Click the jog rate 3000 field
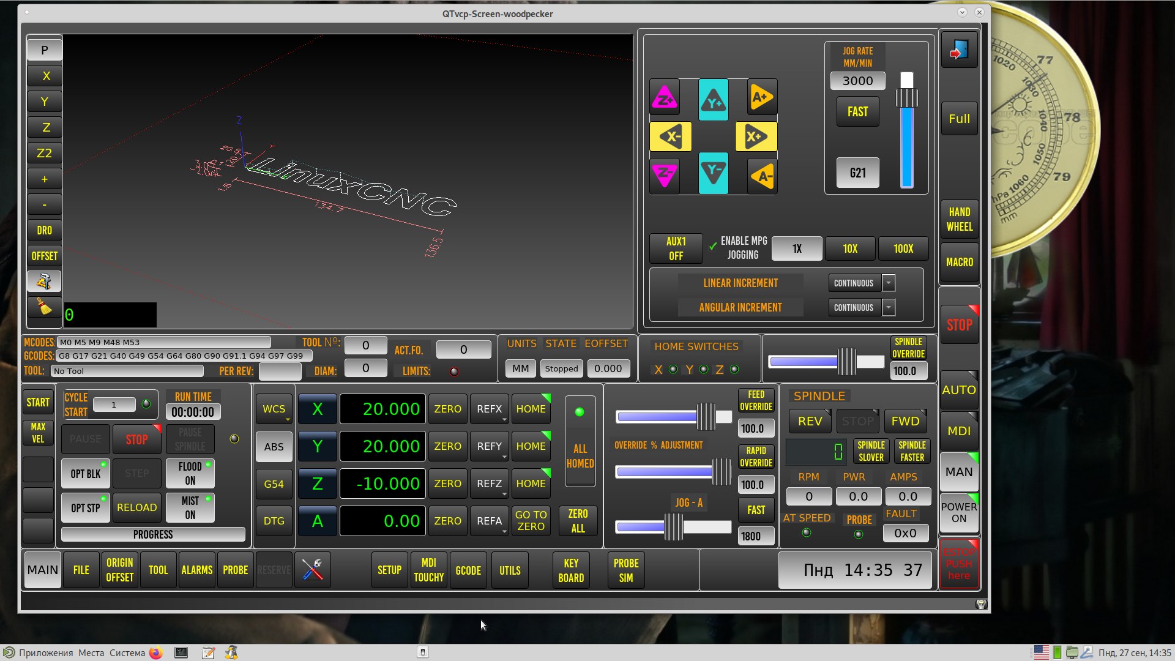The image size is (1175, 661). click(x=857, y=81)
